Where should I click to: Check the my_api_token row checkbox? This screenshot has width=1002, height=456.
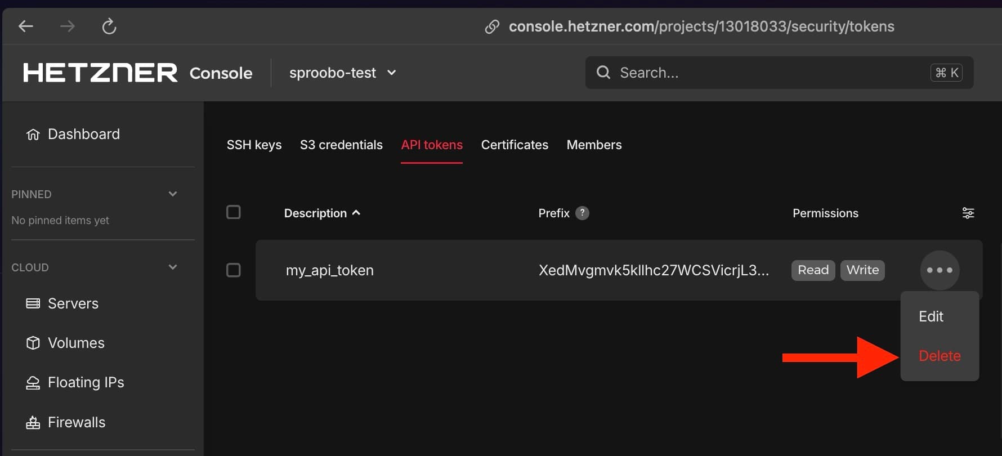click(233, 270)
